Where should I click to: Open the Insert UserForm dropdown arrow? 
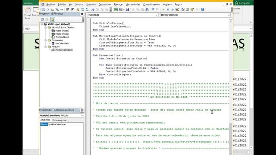pyautogui.click(x=124, y=9)
